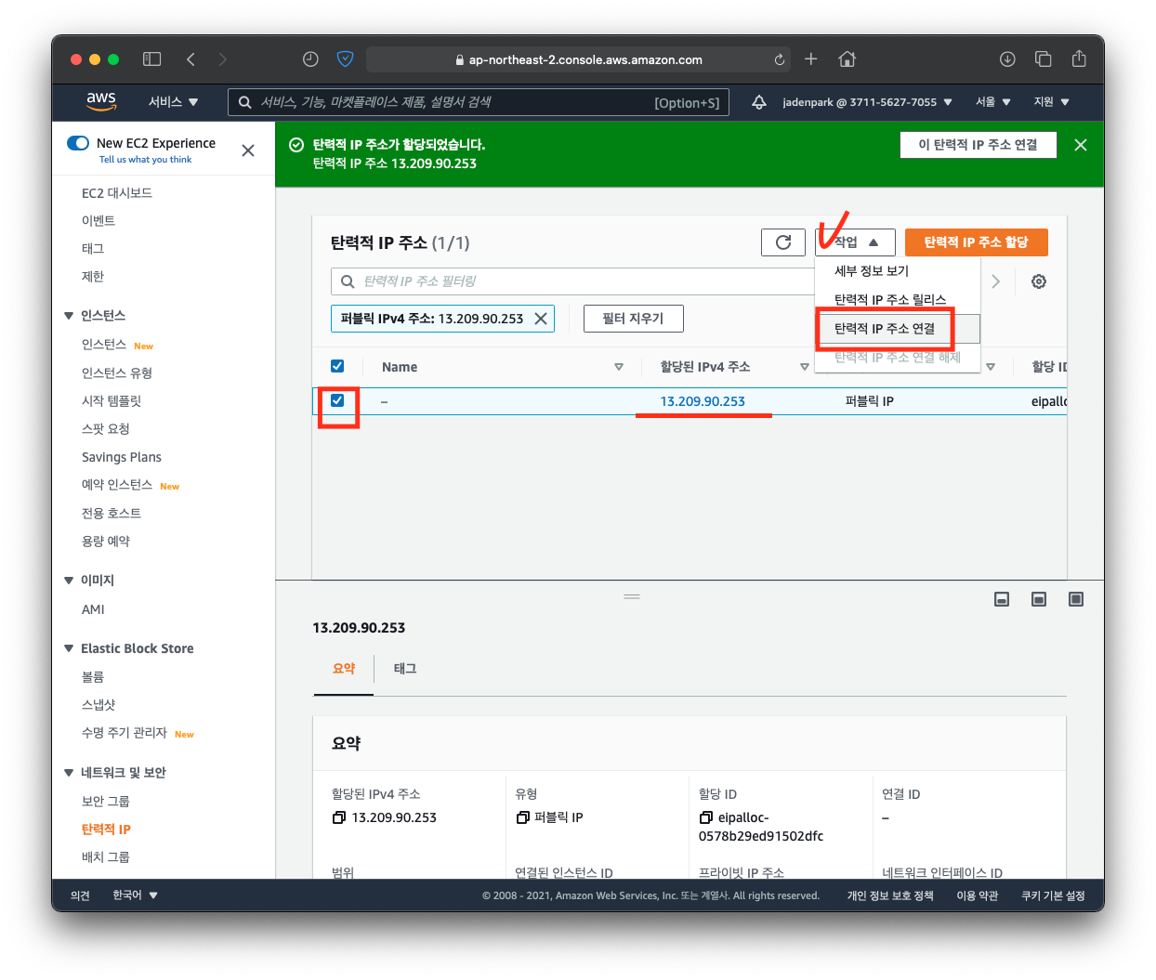1156x980 pixels.
Task: Click the 의견 feedback link in footer
Action: (80, 895)
